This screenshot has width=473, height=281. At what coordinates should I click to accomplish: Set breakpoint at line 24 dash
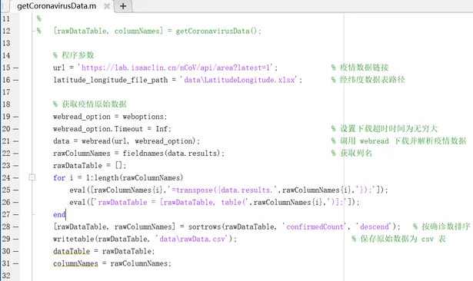tap(15, 177)
